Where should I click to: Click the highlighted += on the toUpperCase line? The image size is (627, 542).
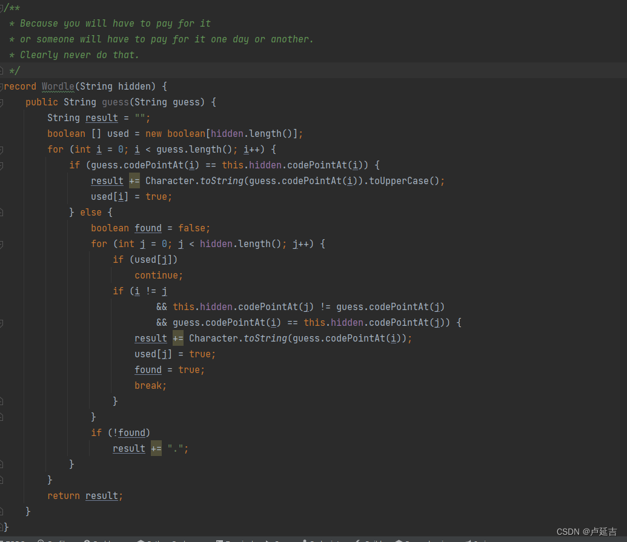pyautogui.click(x=134, y=181)
